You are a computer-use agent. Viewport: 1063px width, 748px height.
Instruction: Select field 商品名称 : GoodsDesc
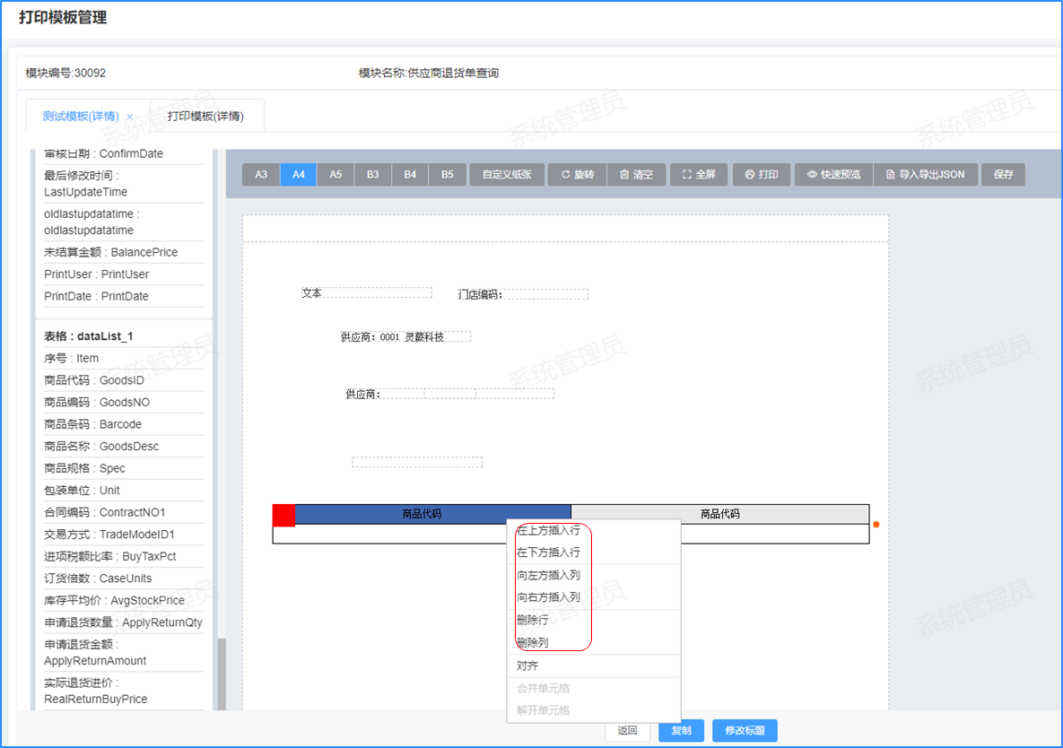124,447
